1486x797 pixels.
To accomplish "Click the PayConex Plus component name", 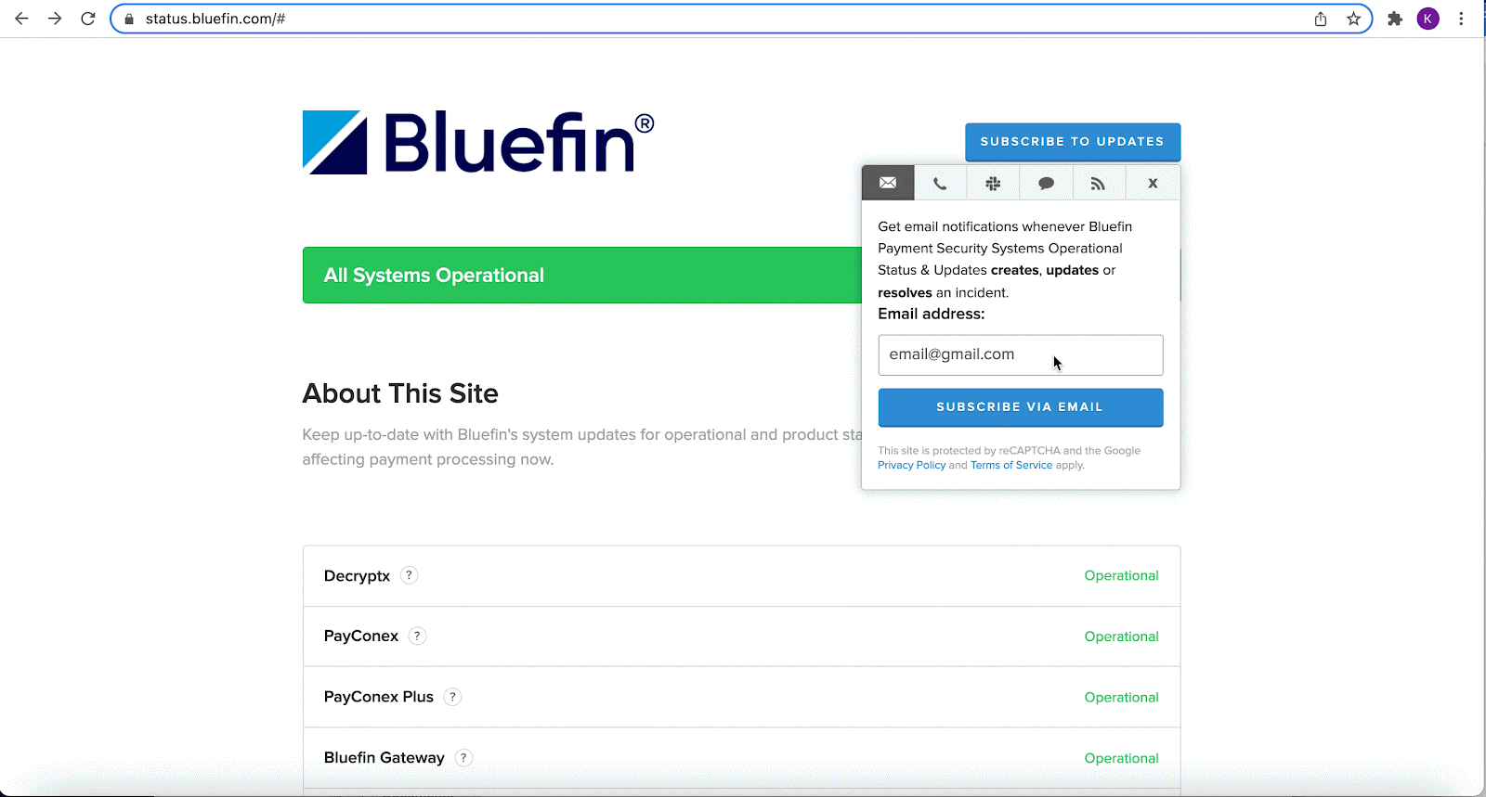I will 379,697.
